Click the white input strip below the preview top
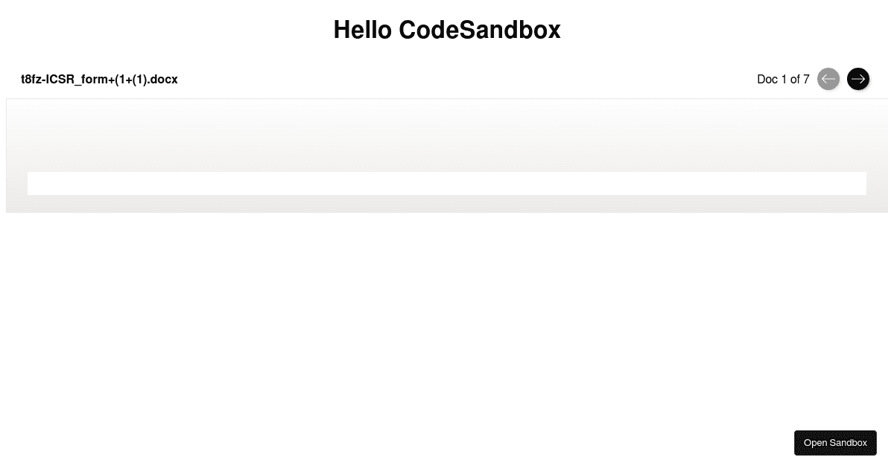The width and height of the screenshot is (894, 469). 447,183
